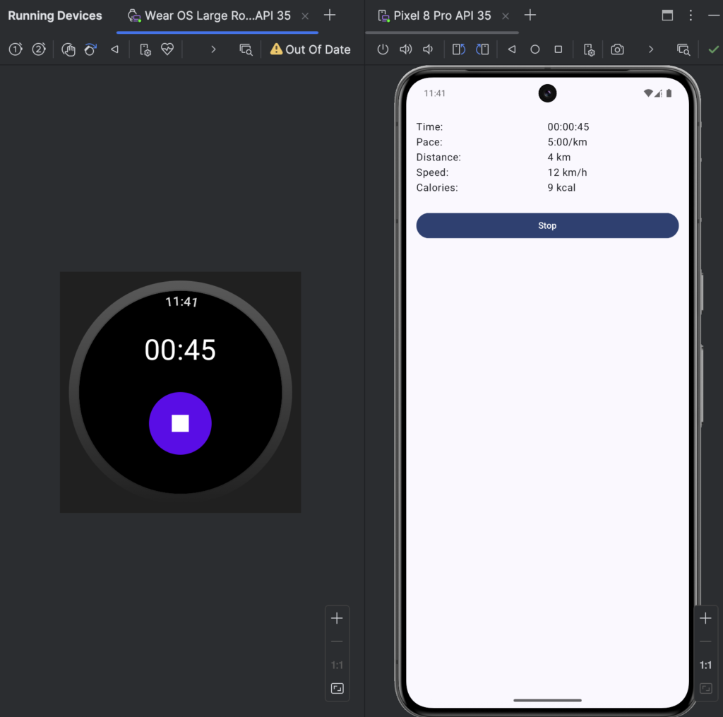Expand more Wear OS toolbar actions chevron
The image size is (723, 717).
[213, 49]
